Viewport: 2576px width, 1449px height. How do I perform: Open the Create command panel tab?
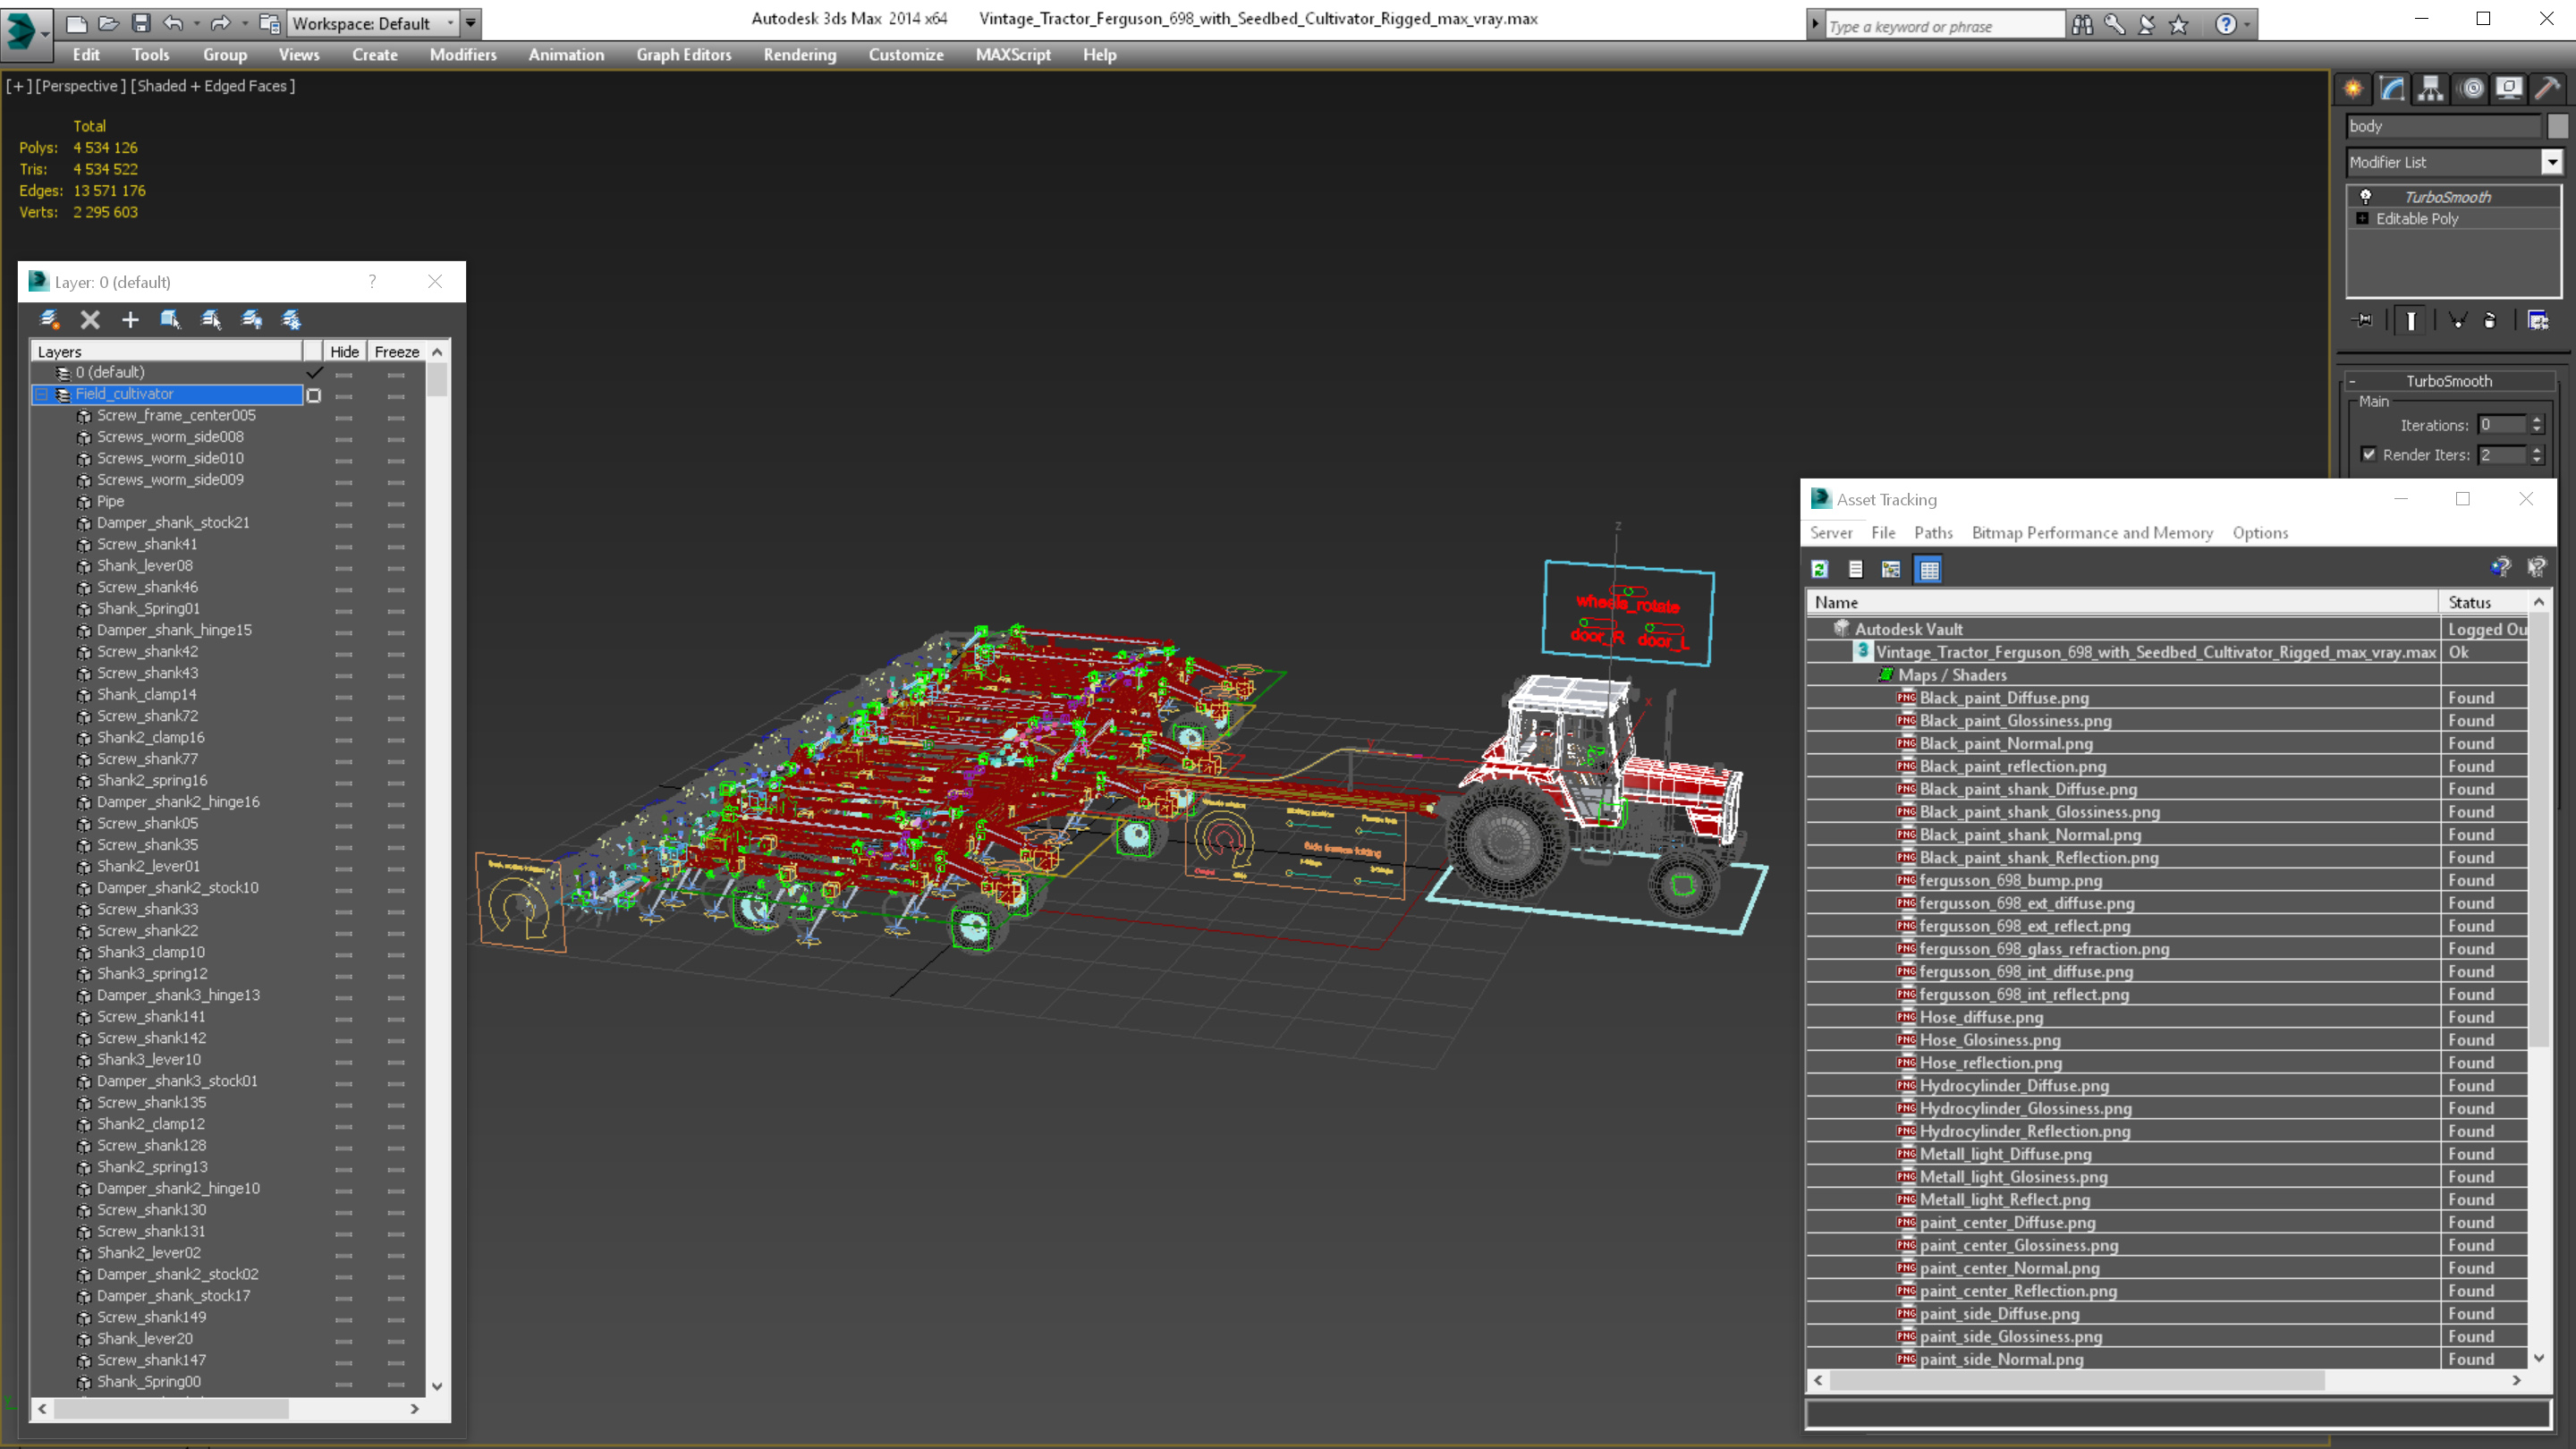coord(2353,89)
